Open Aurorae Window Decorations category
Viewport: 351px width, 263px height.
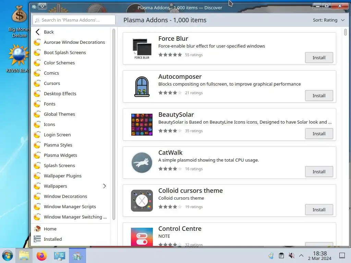click(x=71, y=42)
